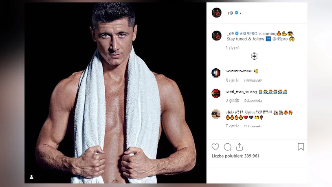The image size is (332, 187).
Task: View the likes count 339 961
Action: [x=235, y=156]
